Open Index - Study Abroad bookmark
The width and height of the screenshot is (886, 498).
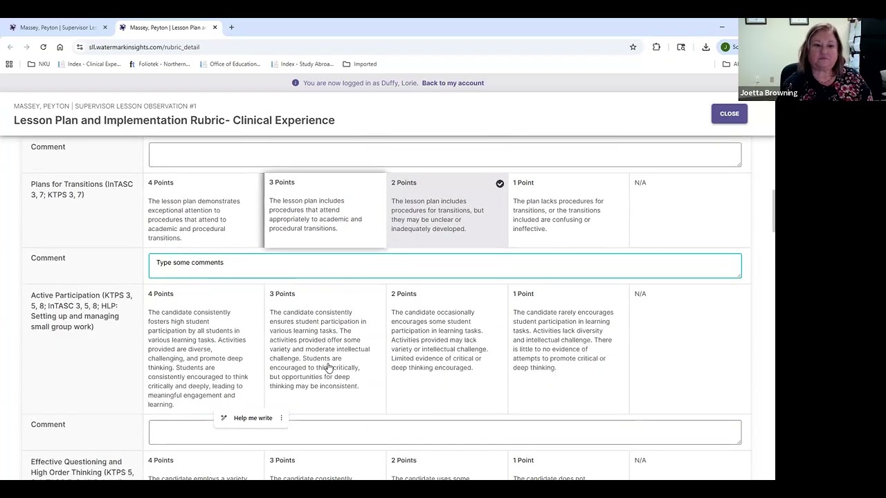pyautogui.click(x=302, y=64)
